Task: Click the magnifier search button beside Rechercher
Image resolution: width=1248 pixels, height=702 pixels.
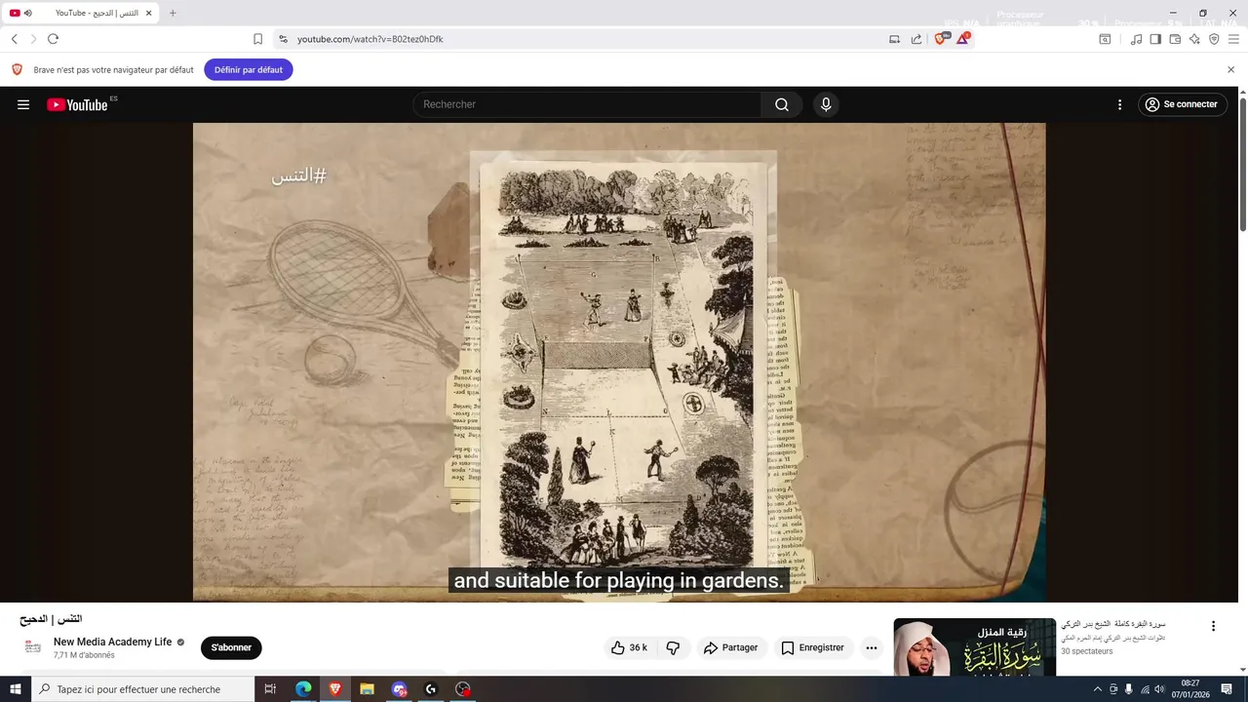Action: 782,104
